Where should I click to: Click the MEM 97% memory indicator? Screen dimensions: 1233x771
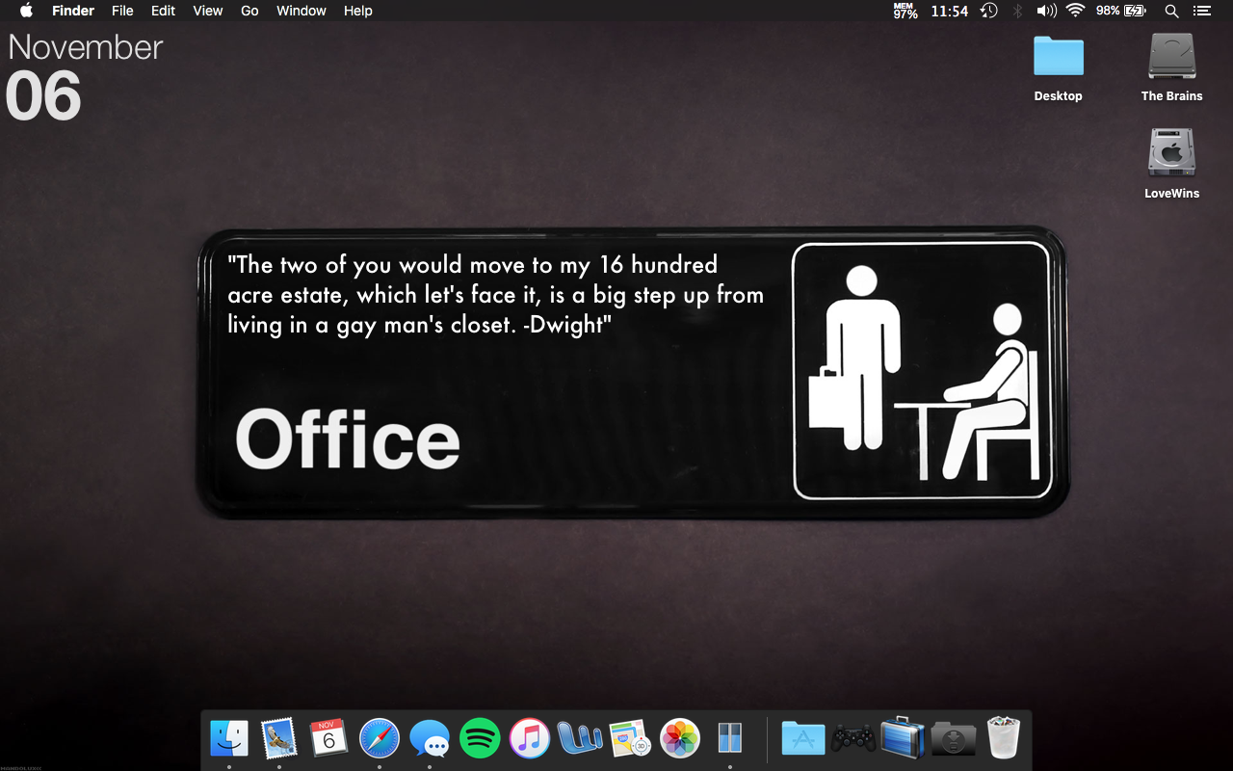pos(905,11)
